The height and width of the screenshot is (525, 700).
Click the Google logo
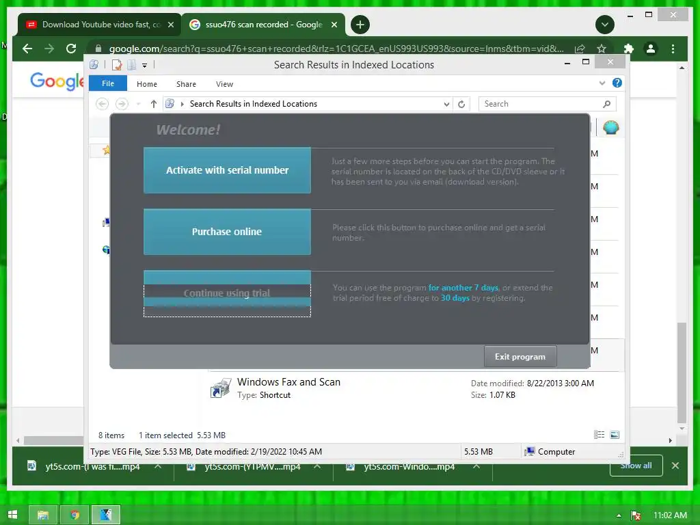coord(57,81)
